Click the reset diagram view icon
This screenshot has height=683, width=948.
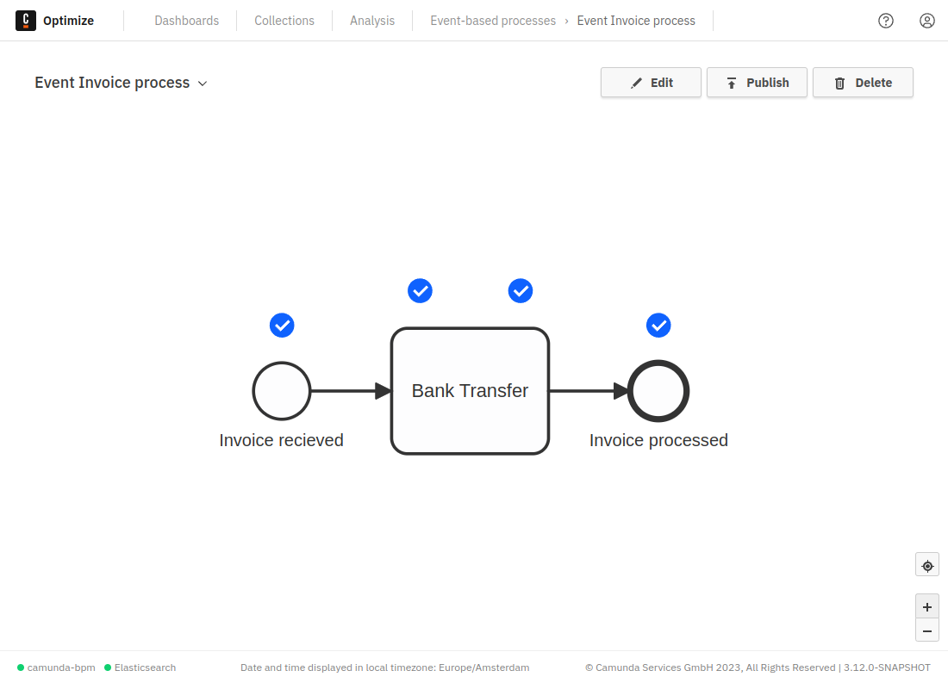coord(927,564)
